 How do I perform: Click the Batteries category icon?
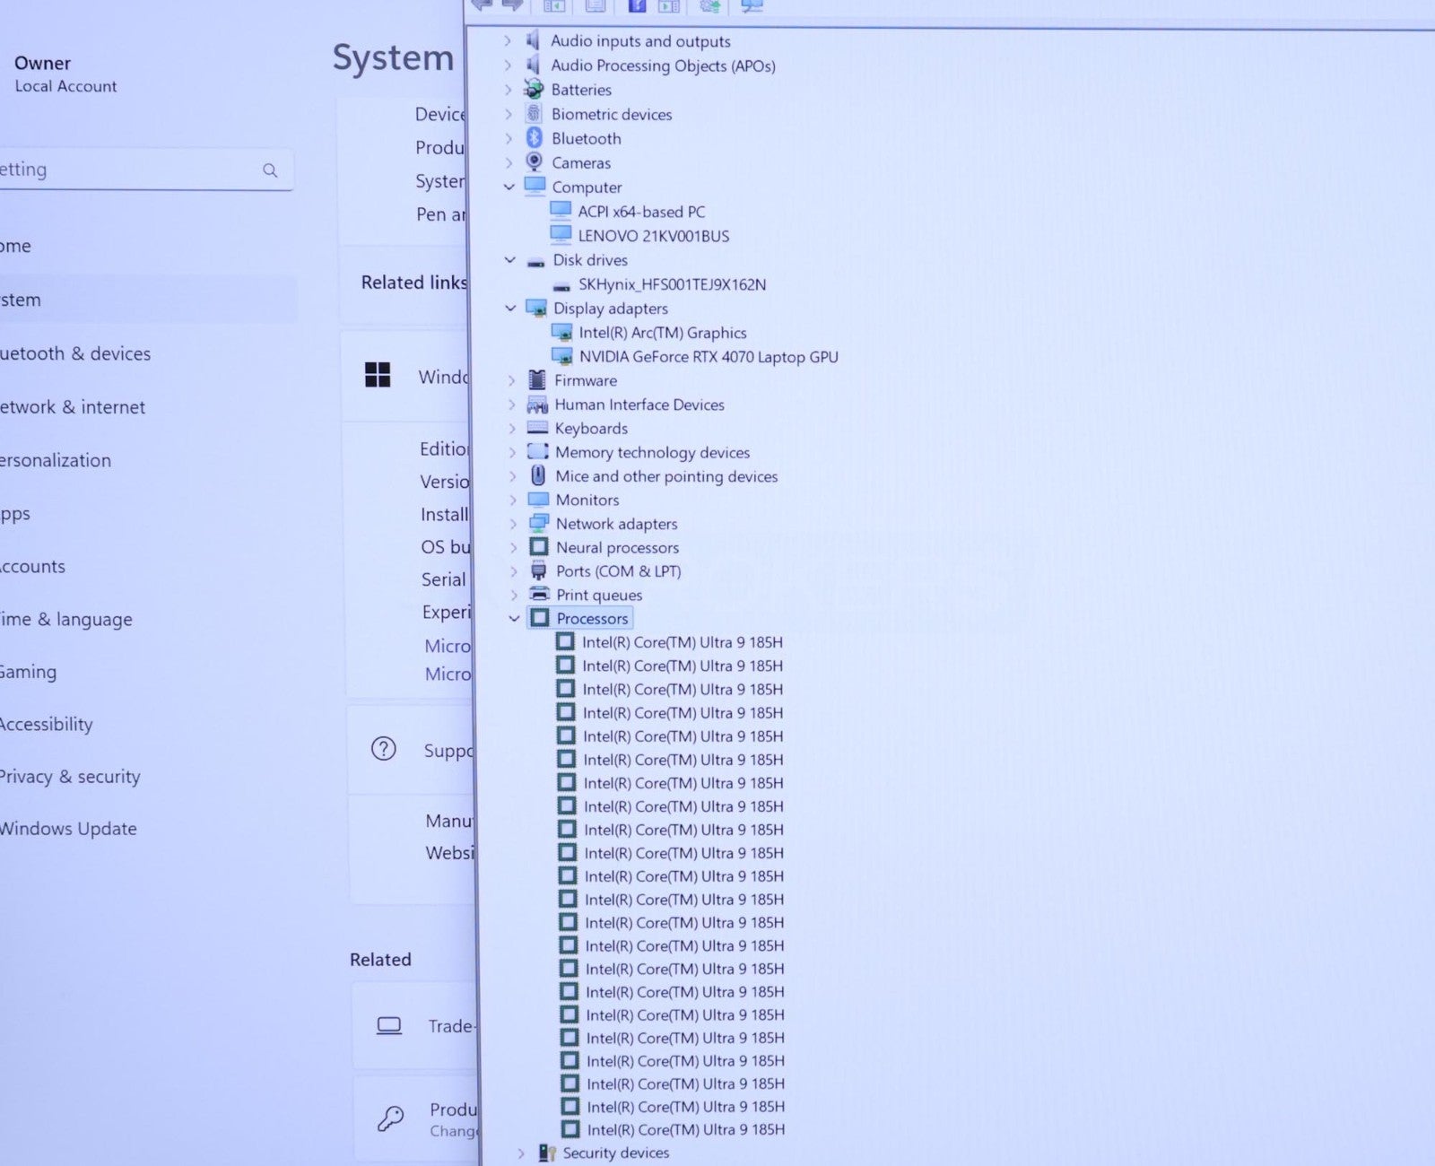pyautogui.click(x=534, y=90)
